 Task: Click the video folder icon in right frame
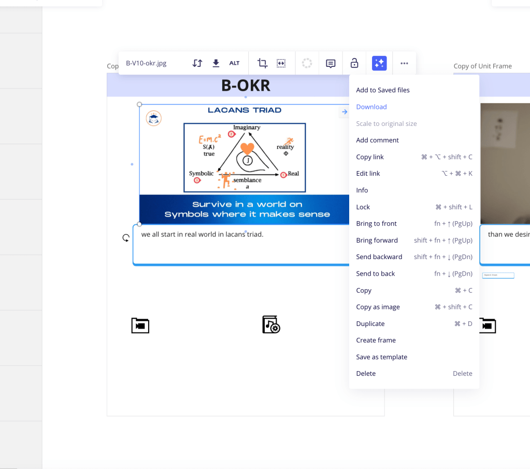point(488,325)
